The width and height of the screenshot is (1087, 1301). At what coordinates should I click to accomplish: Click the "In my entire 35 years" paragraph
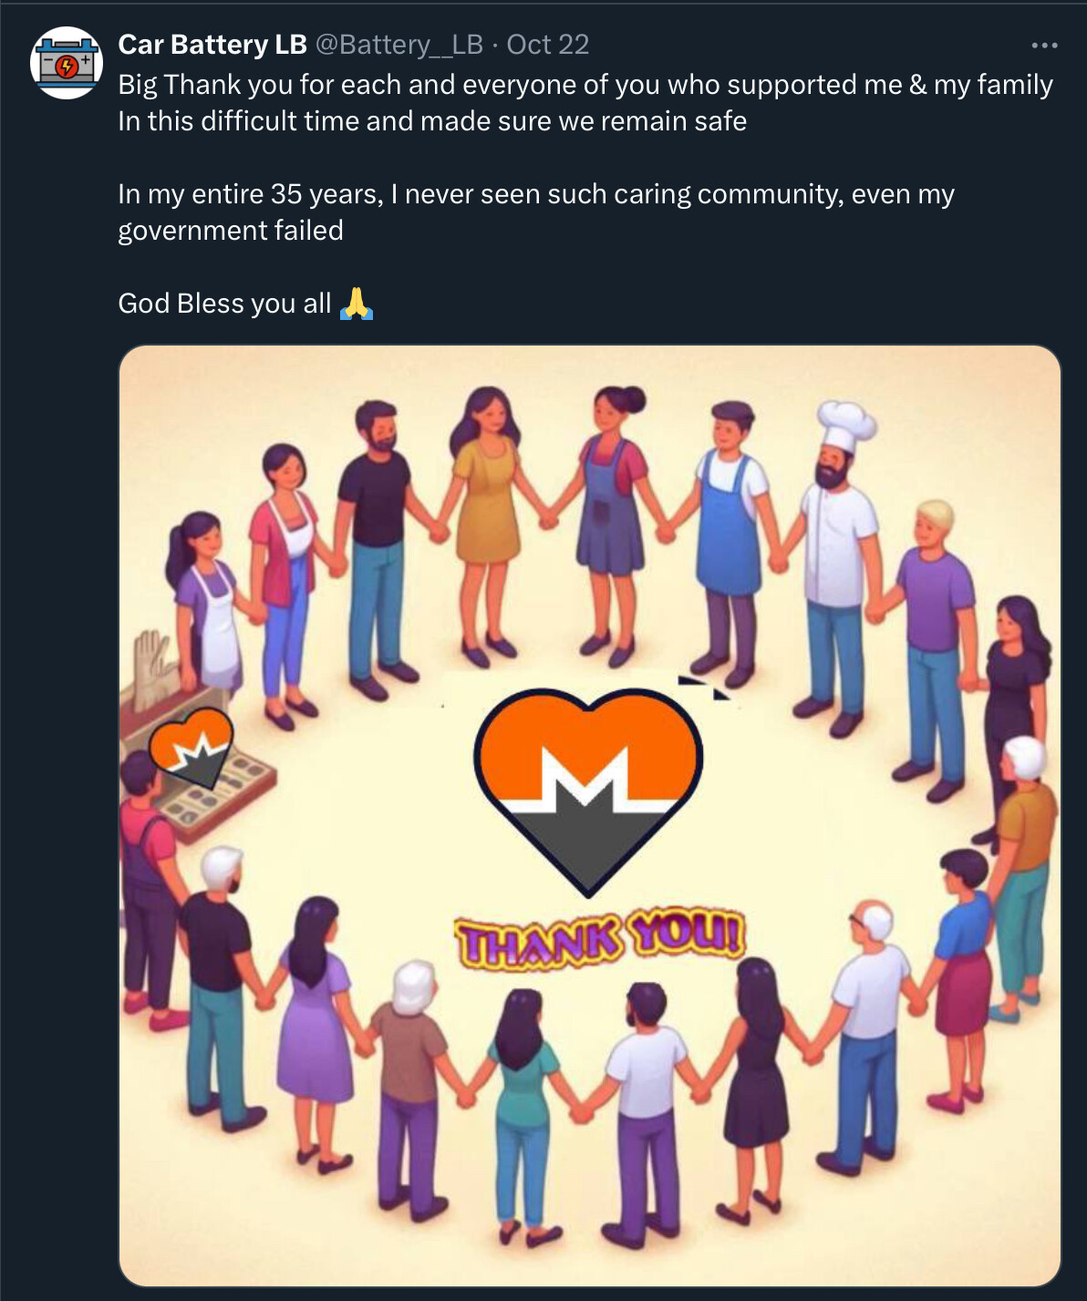(x=536, y=212)
